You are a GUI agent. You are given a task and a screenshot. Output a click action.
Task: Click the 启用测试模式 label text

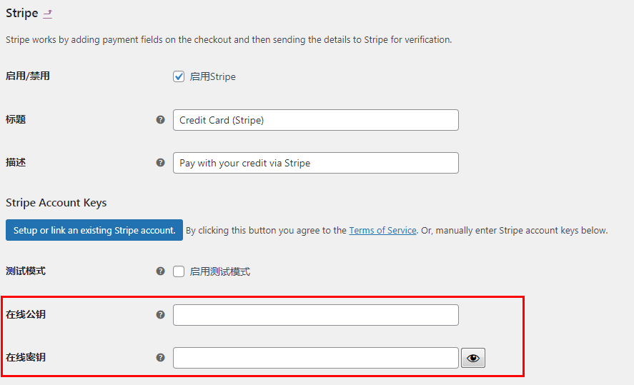tap(220, 271)
